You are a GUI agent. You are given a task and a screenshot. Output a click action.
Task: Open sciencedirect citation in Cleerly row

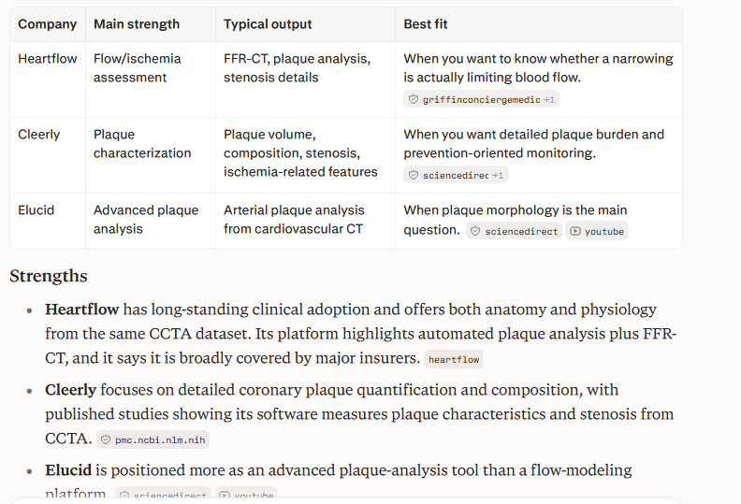(456, 175)
